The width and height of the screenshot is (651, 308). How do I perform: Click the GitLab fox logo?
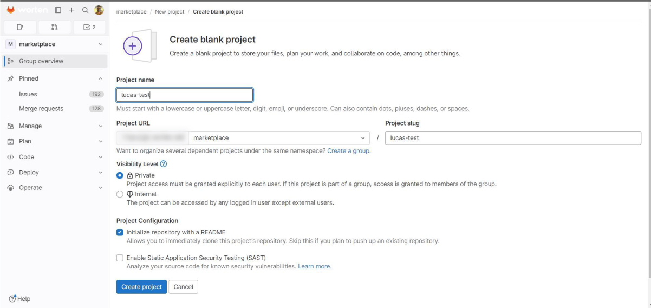pos(11,10)
